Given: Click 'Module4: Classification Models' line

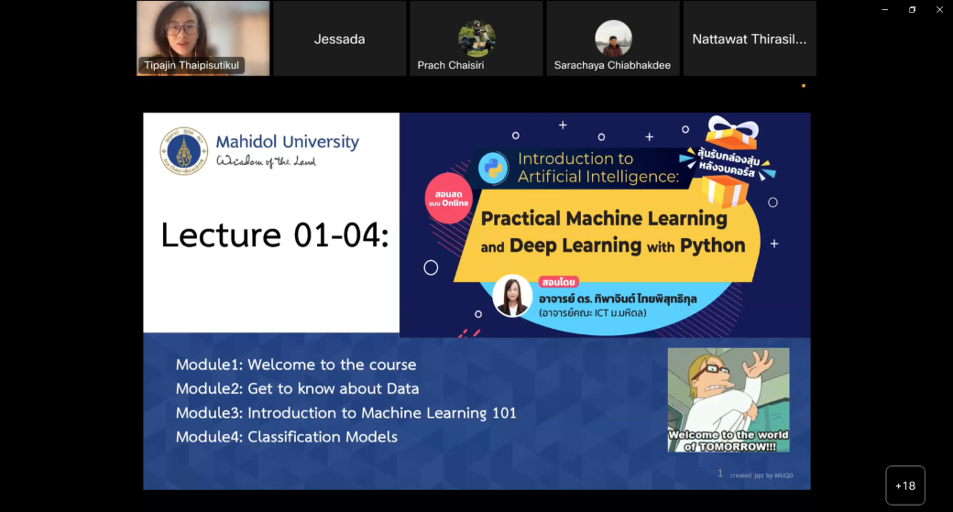Looking at the screenshot, I should point(286,437).
